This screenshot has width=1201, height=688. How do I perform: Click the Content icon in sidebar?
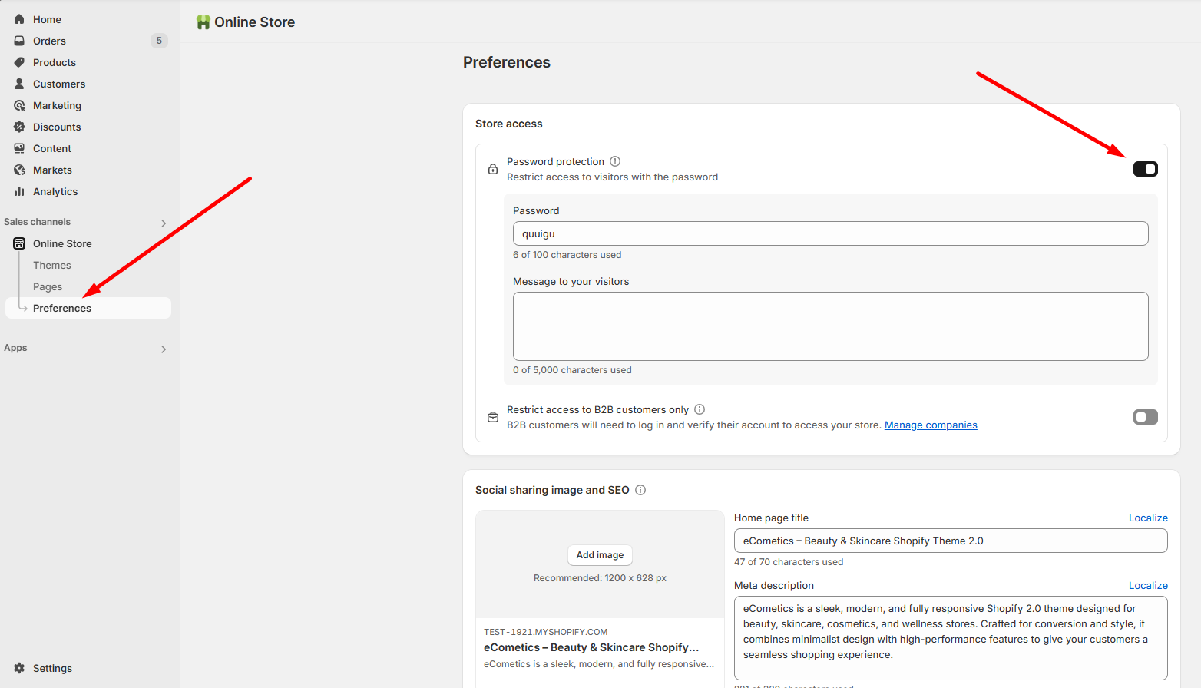point(19,148)
